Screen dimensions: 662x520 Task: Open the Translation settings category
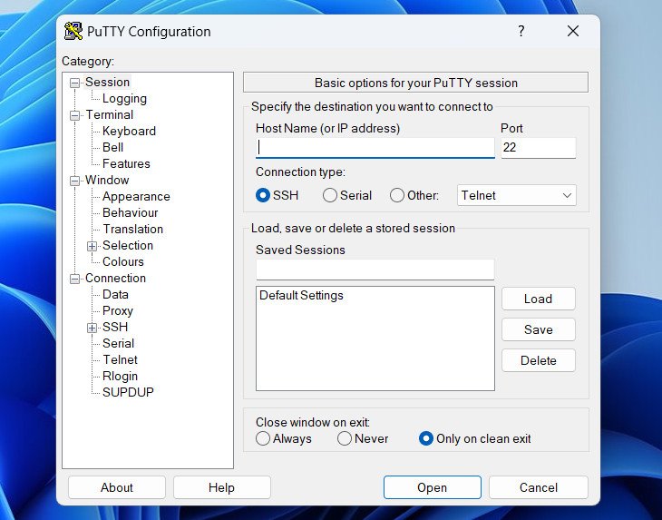pos(133,229)
